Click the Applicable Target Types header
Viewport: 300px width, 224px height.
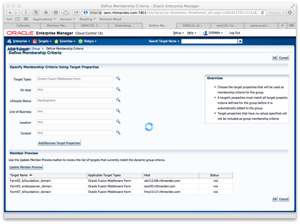pyautogui.click(x=115, y=175)
